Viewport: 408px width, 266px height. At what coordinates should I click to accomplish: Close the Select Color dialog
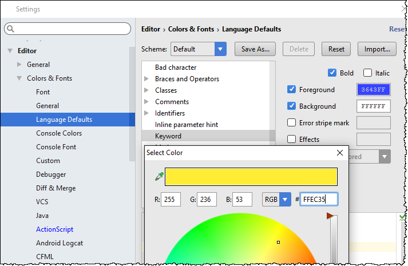click(340, 153)
